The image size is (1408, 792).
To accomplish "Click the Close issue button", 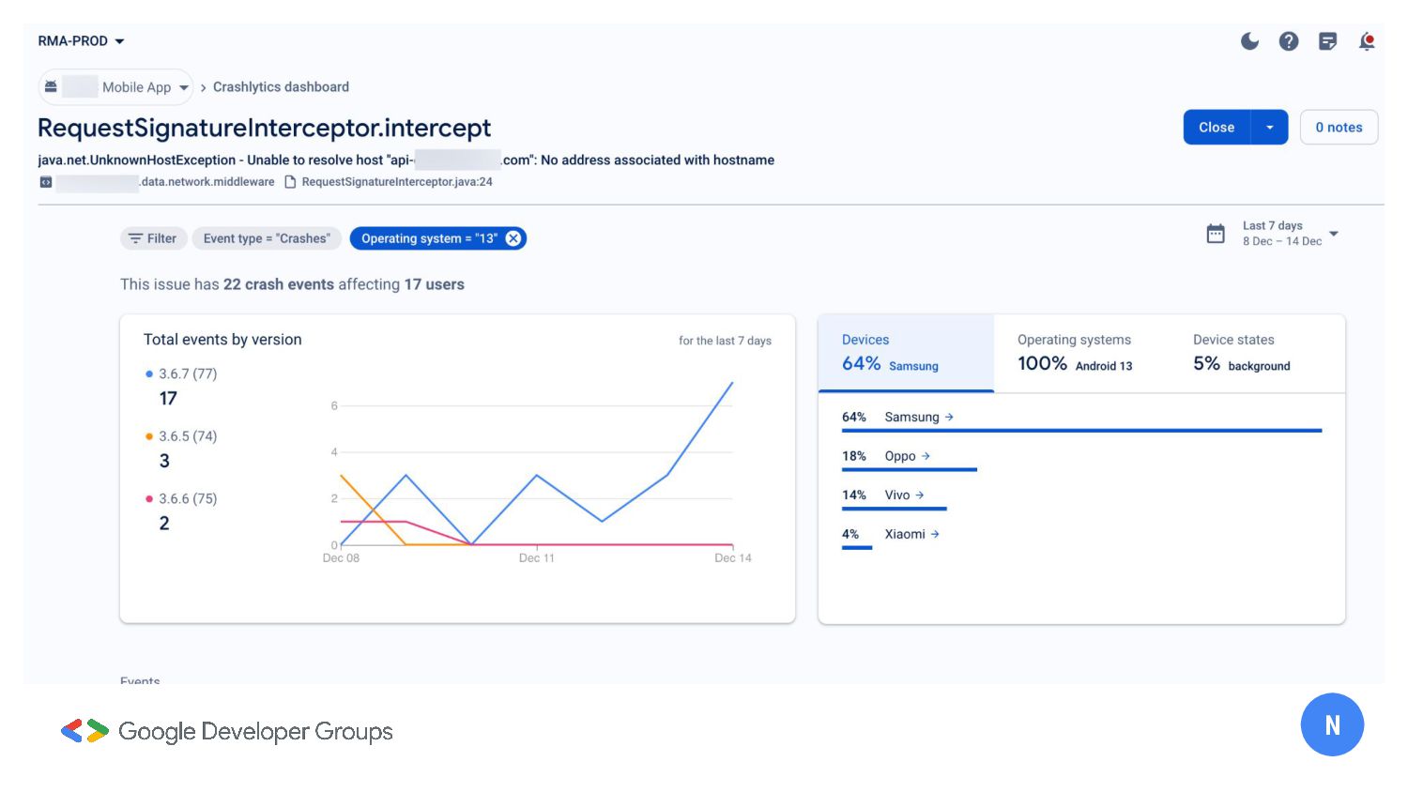I will pyautogui.click(x=1217, y=128).
